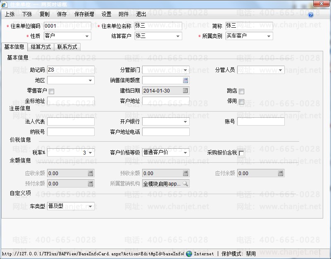331x259 pixels.
Task: Open calculator for 销售信用额度 field
Action: coord(185,80)
